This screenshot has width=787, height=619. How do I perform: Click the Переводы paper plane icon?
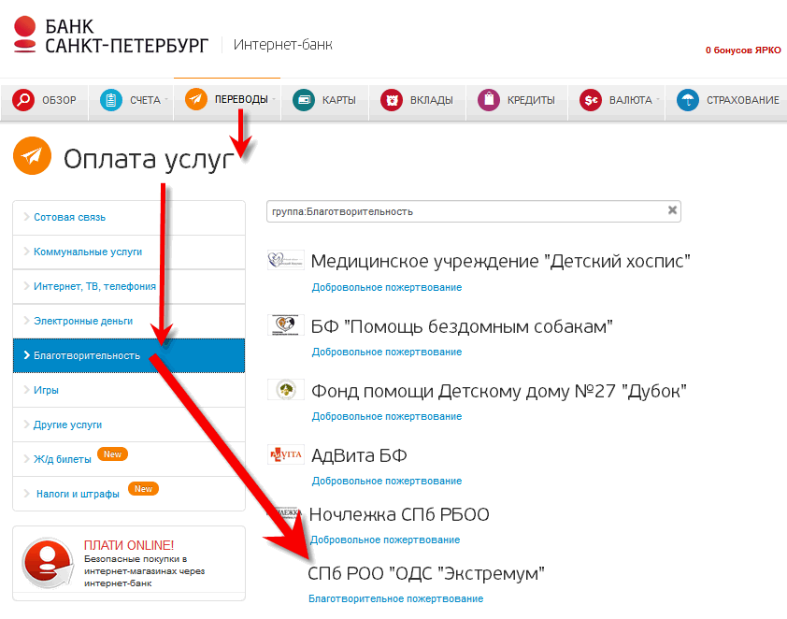(x=195, y=99)
